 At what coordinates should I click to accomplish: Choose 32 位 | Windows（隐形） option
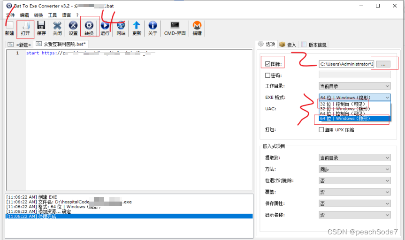click(355, 109)
